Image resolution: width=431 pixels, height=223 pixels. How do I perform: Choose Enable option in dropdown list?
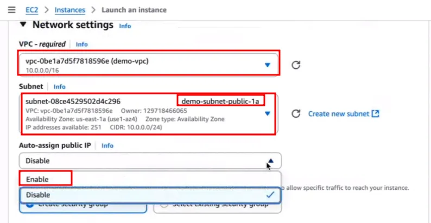[x=150, y=179]
